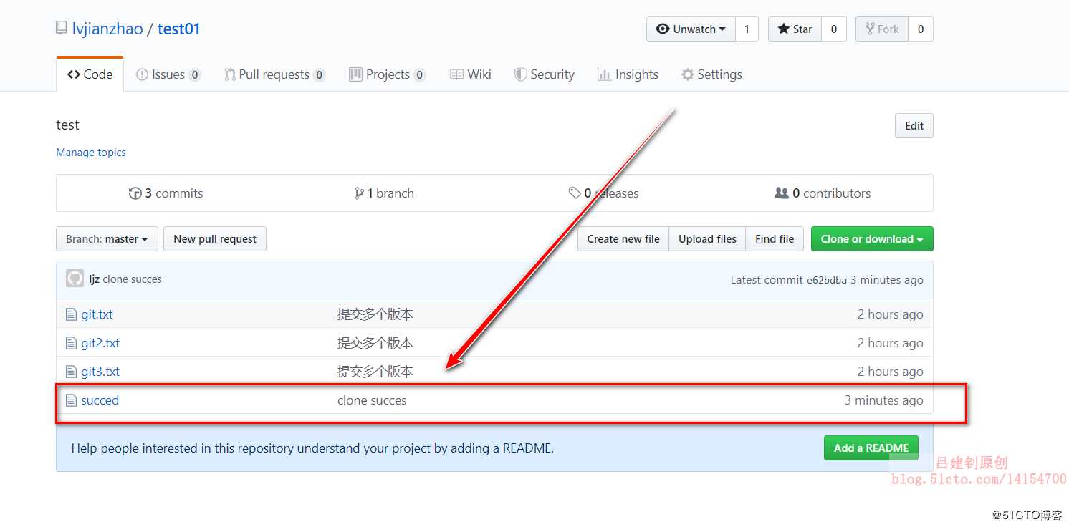1069x527 pixels.
Task: Switch to the Code tab
Action: pos(90,74)
